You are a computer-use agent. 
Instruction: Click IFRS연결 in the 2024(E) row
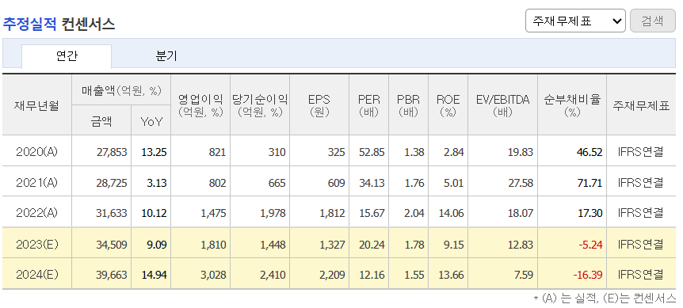[641, 276]
